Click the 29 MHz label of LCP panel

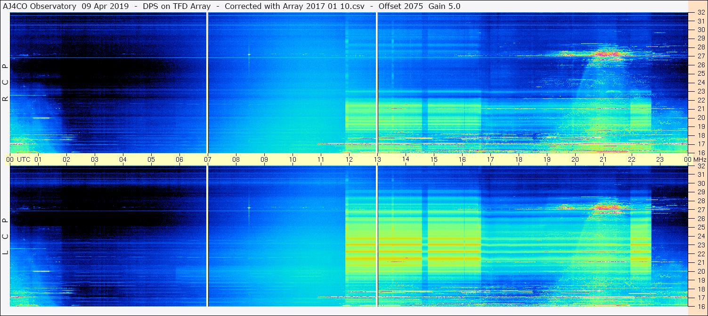[x=701, y=192]
